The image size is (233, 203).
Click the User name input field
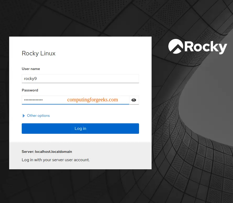(x=80, y=79)
